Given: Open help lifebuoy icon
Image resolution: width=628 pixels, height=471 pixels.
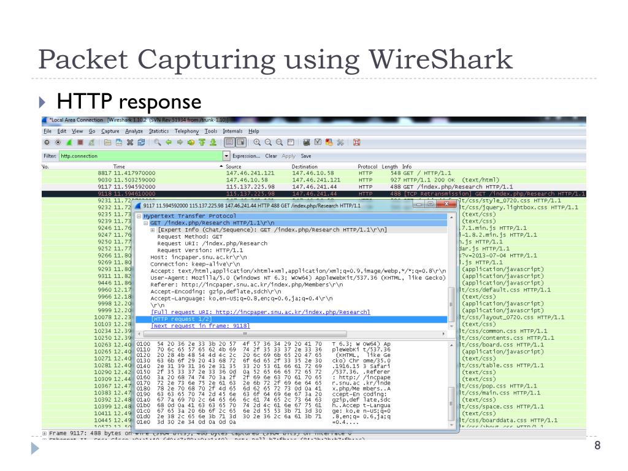Looking at the screenshot, I should (356, 142).
